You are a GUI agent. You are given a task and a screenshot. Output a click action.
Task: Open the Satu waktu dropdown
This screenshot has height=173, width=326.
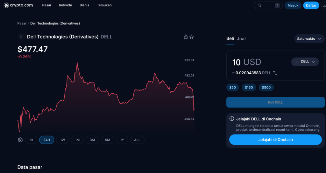point(309,39)
